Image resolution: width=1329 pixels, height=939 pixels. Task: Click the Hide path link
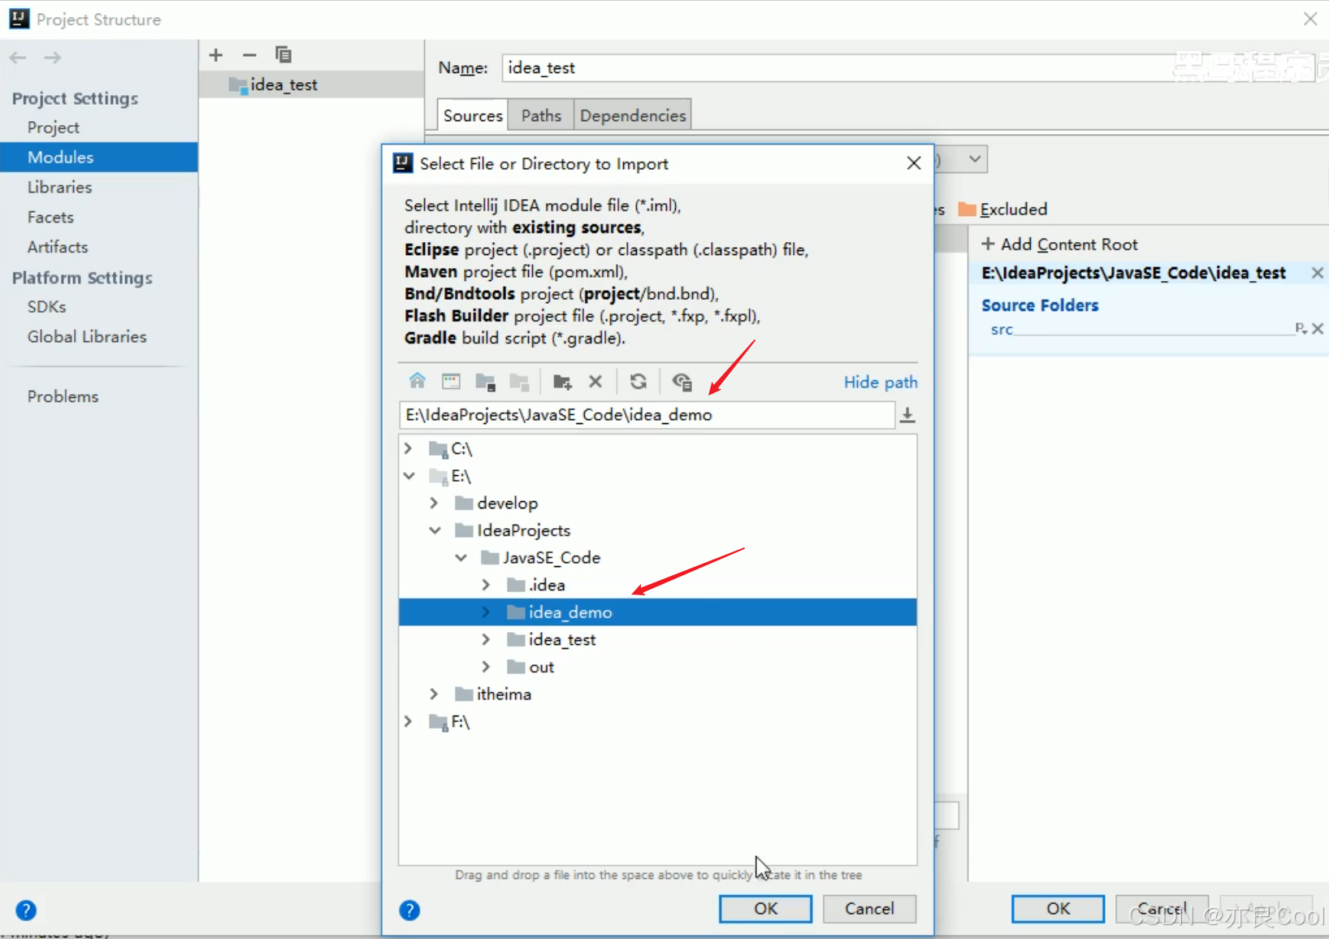click(x=881, y=382)
